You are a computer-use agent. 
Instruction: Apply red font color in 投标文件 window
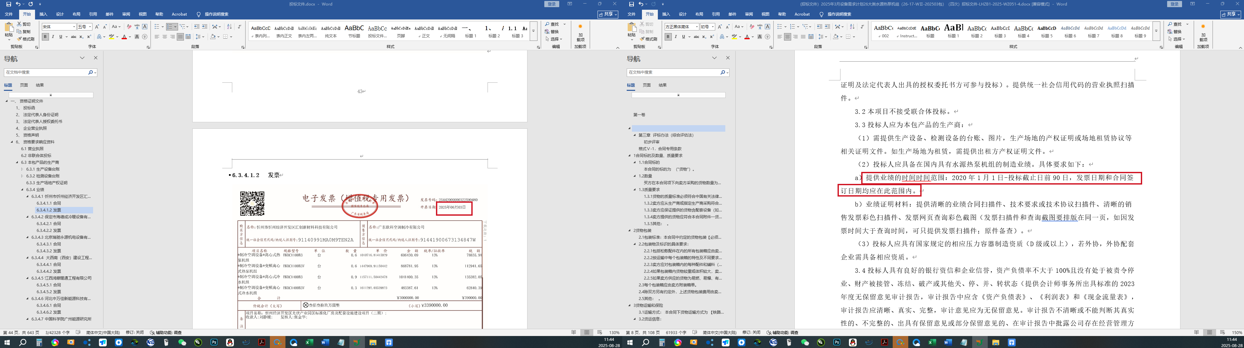point(124,37)
